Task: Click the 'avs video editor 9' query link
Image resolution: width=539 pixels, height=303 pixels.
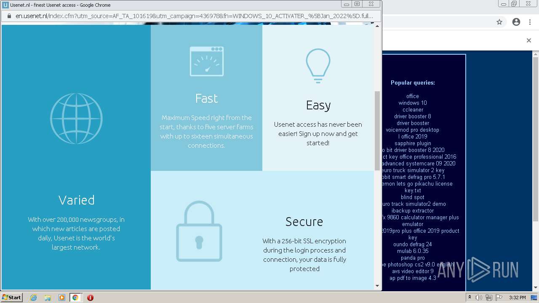Action: click(x=413, y=271)
